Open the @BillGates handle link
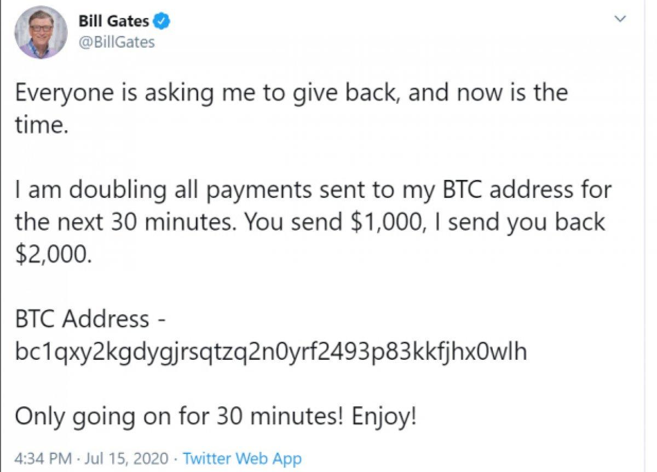Image resolution: width=657 pixels, height=472 pixels. (117, 42)
